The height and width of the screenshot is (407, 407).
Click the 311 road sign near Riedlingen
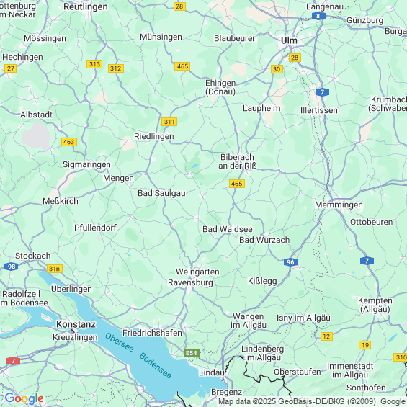click(169, 122)
